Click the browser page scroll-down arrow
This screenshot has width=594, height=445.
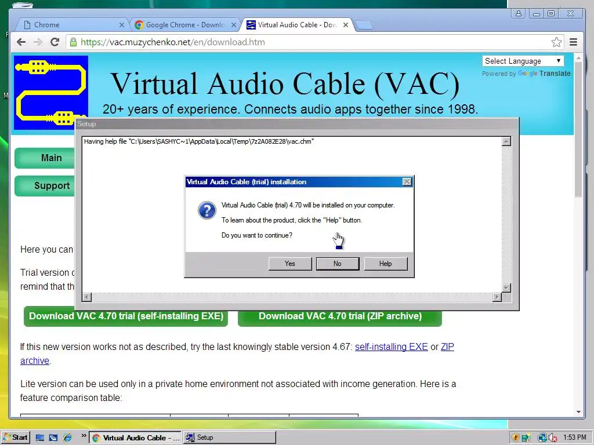(x=578, y=412)
